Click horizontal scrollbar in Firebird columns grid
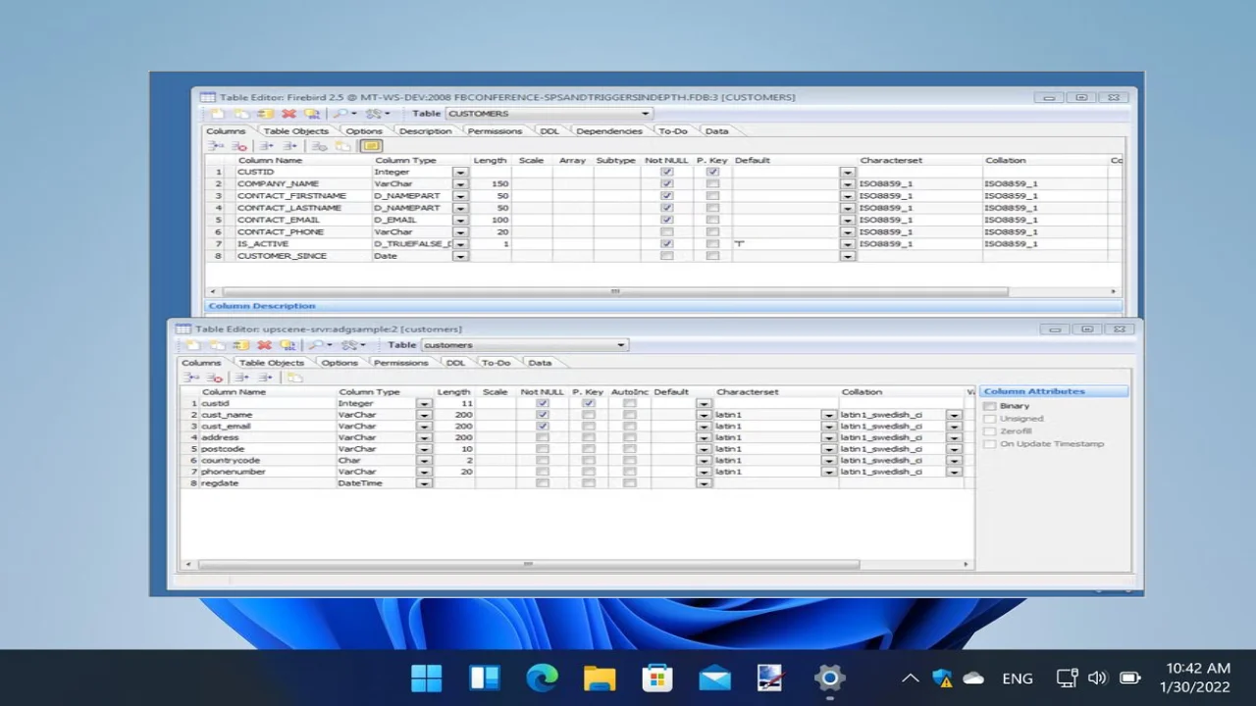The image size is (1256, 706). (615, 291)
